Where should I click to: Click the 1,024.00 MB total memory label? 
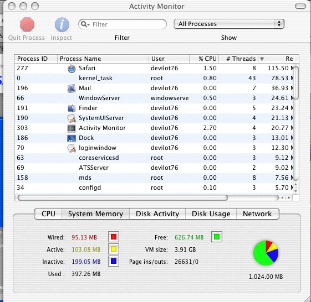coord(266,277)
